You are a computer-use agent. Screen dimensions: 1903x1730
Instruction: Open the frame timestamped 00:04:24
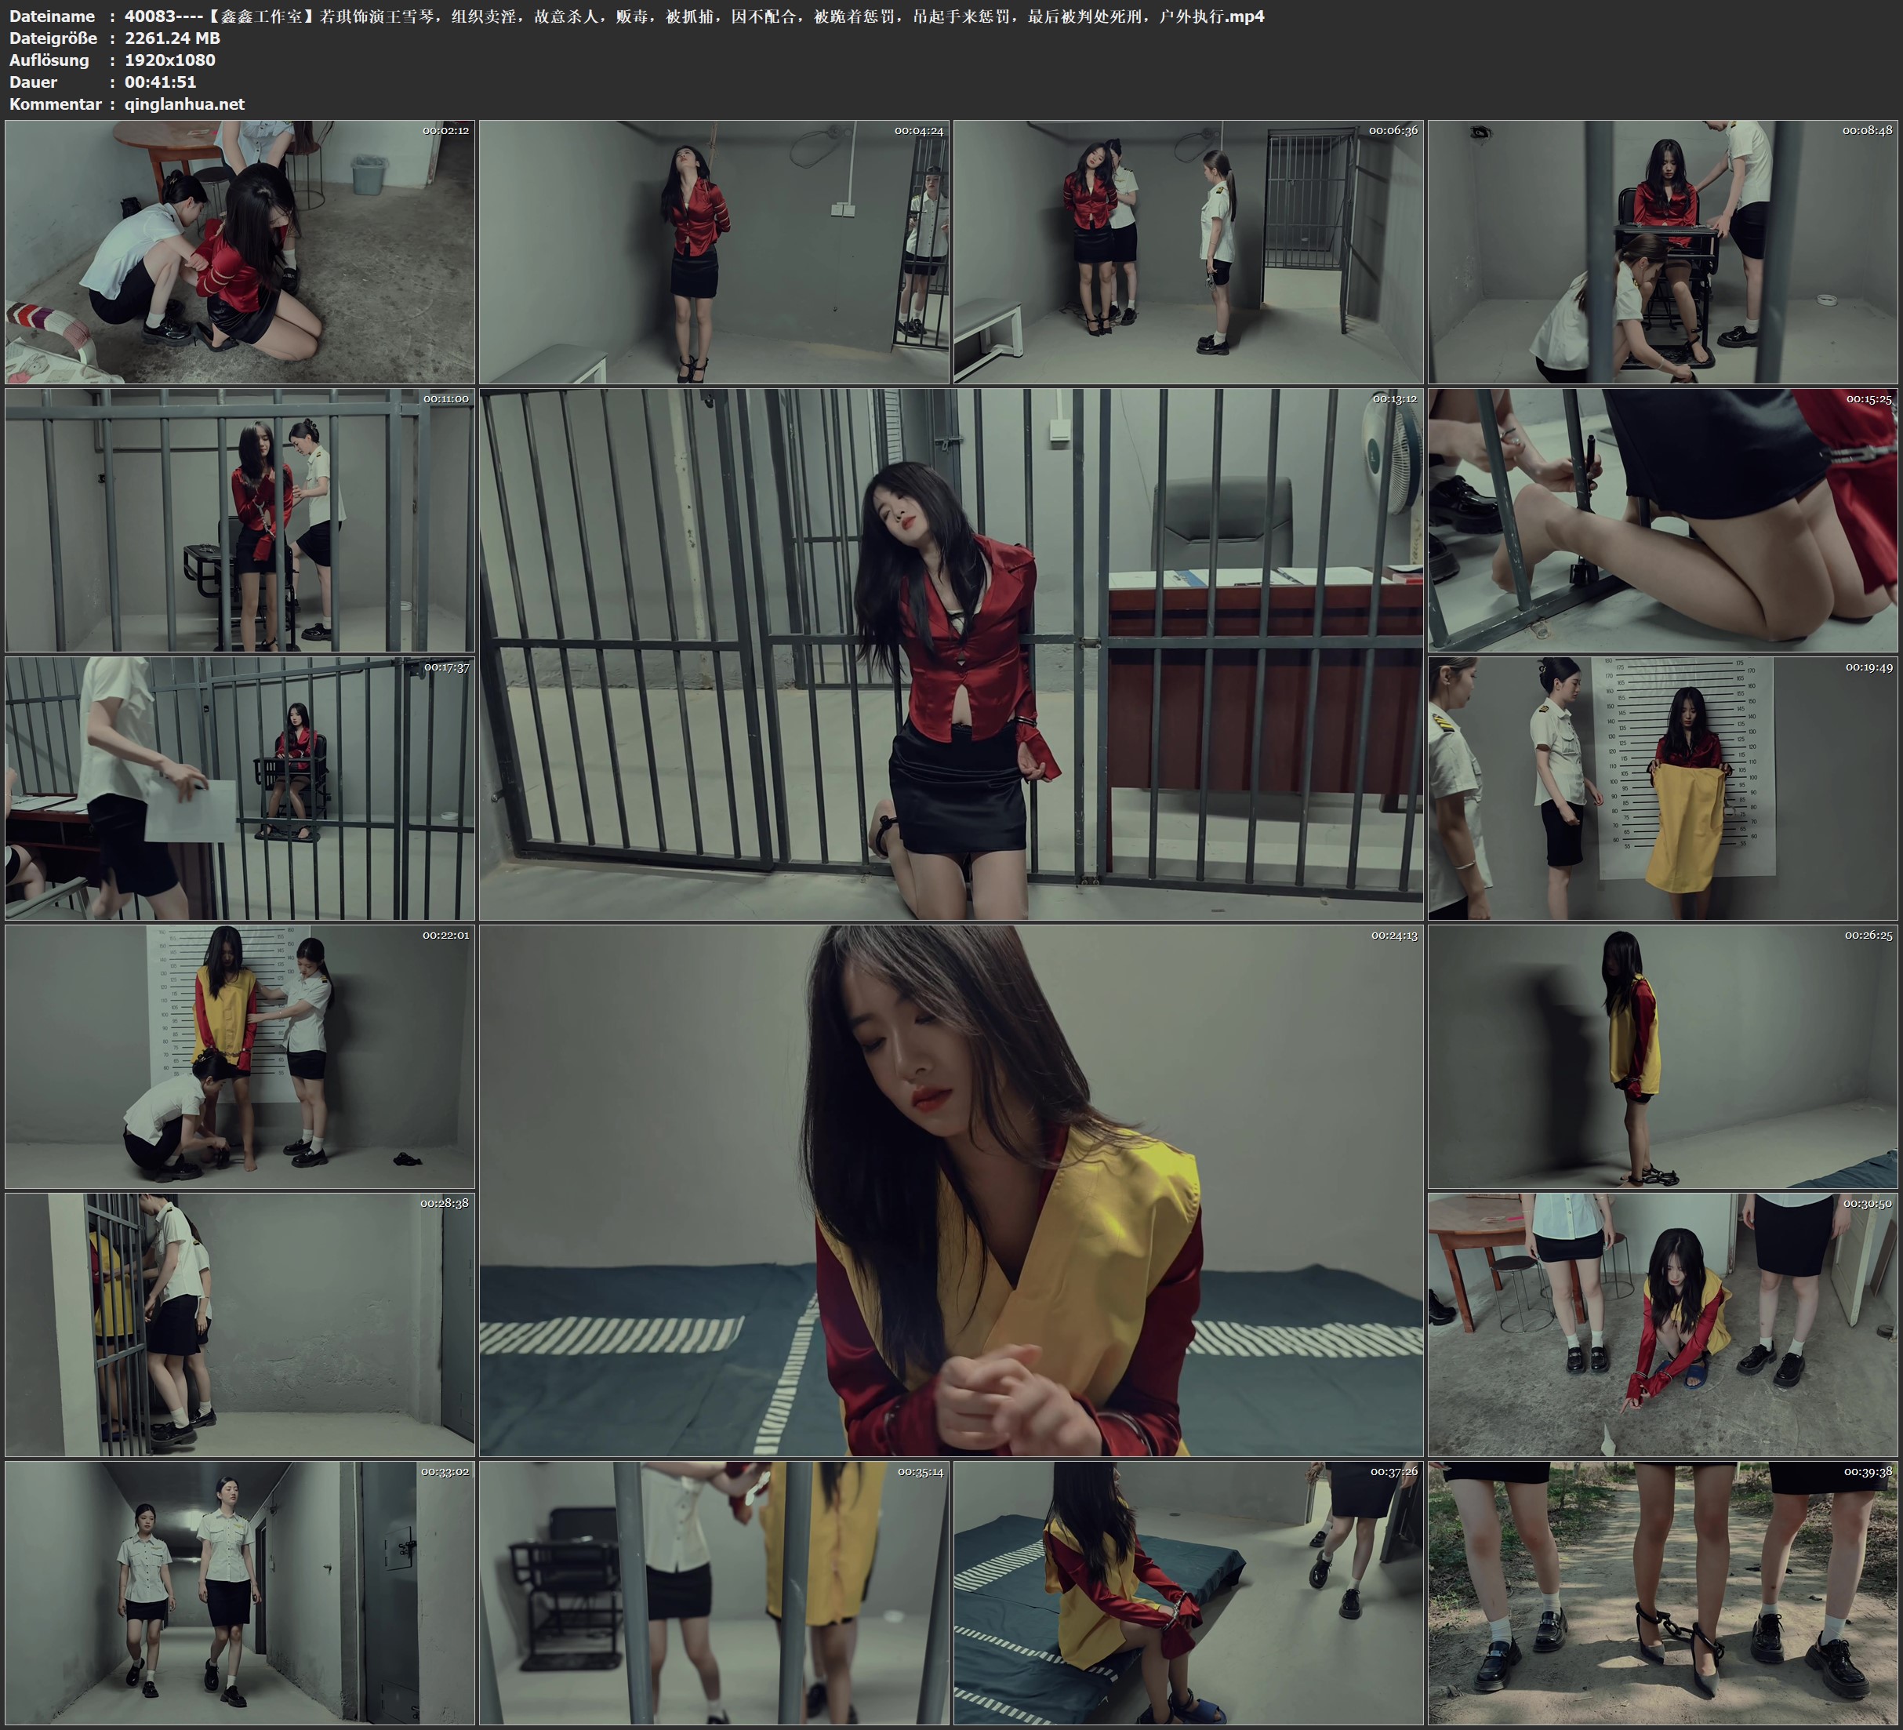pyautogui.click(x=714, y=251)
